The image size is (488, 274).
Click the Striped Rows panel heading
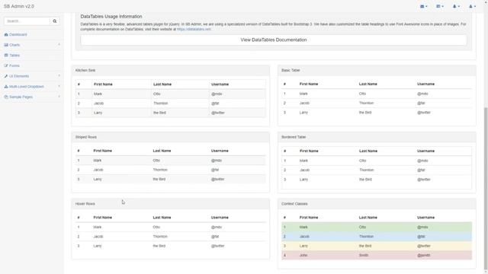[171, 137]
